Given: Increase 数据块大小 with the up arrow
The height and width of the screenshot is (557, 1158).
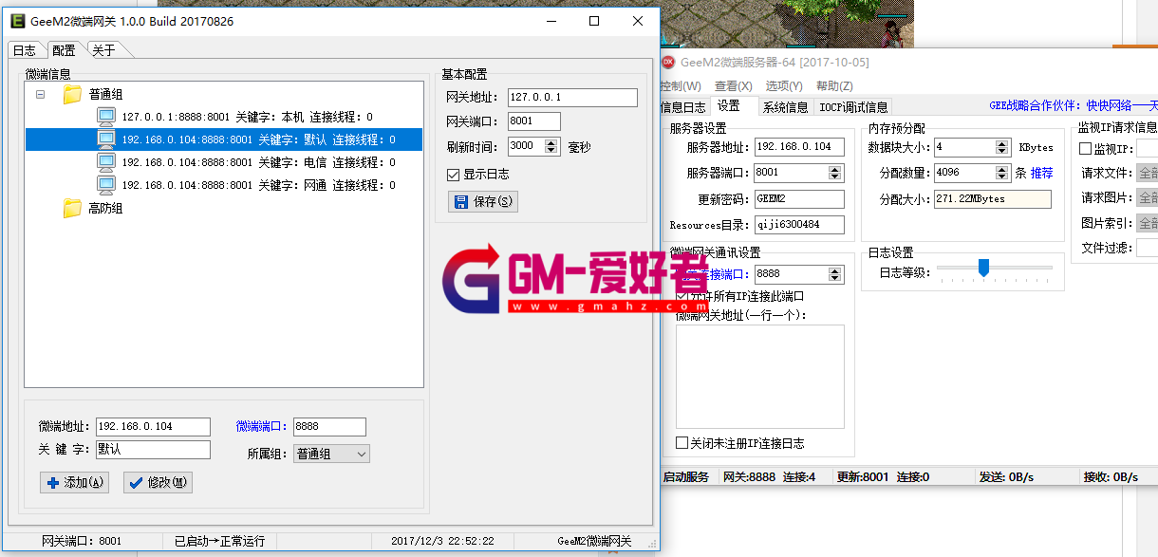Looking at the screenshot, I should pyautogui.click(x=1002, y=143).
